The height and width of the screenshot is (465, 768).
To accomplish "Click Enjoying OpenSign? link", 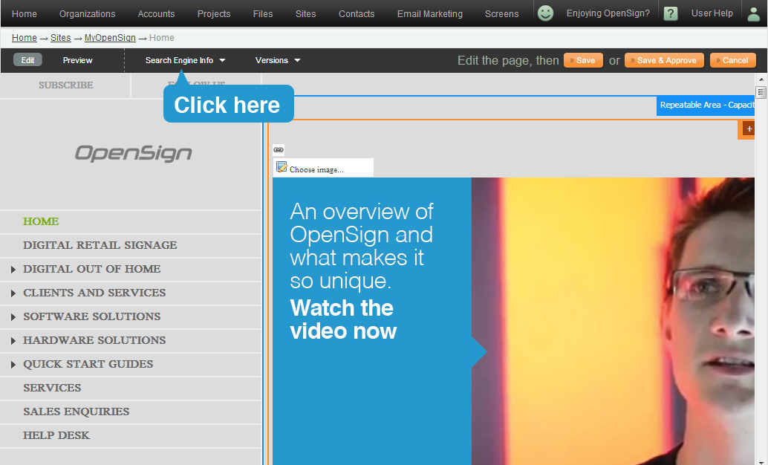I will click(x=608, y=13).
